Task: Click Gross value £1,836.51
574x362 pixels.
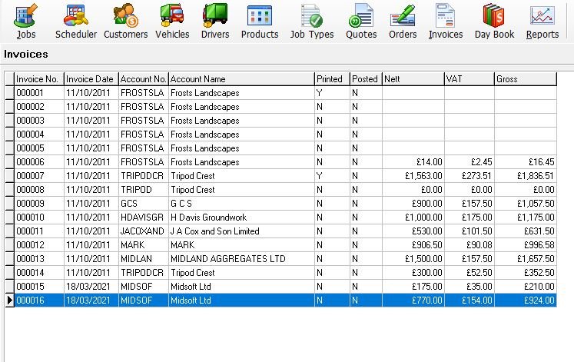Action: [x=526, y=176]
